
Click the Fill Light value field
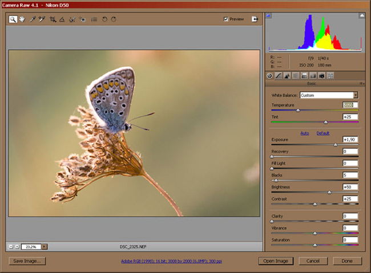(x=350, y=163)
